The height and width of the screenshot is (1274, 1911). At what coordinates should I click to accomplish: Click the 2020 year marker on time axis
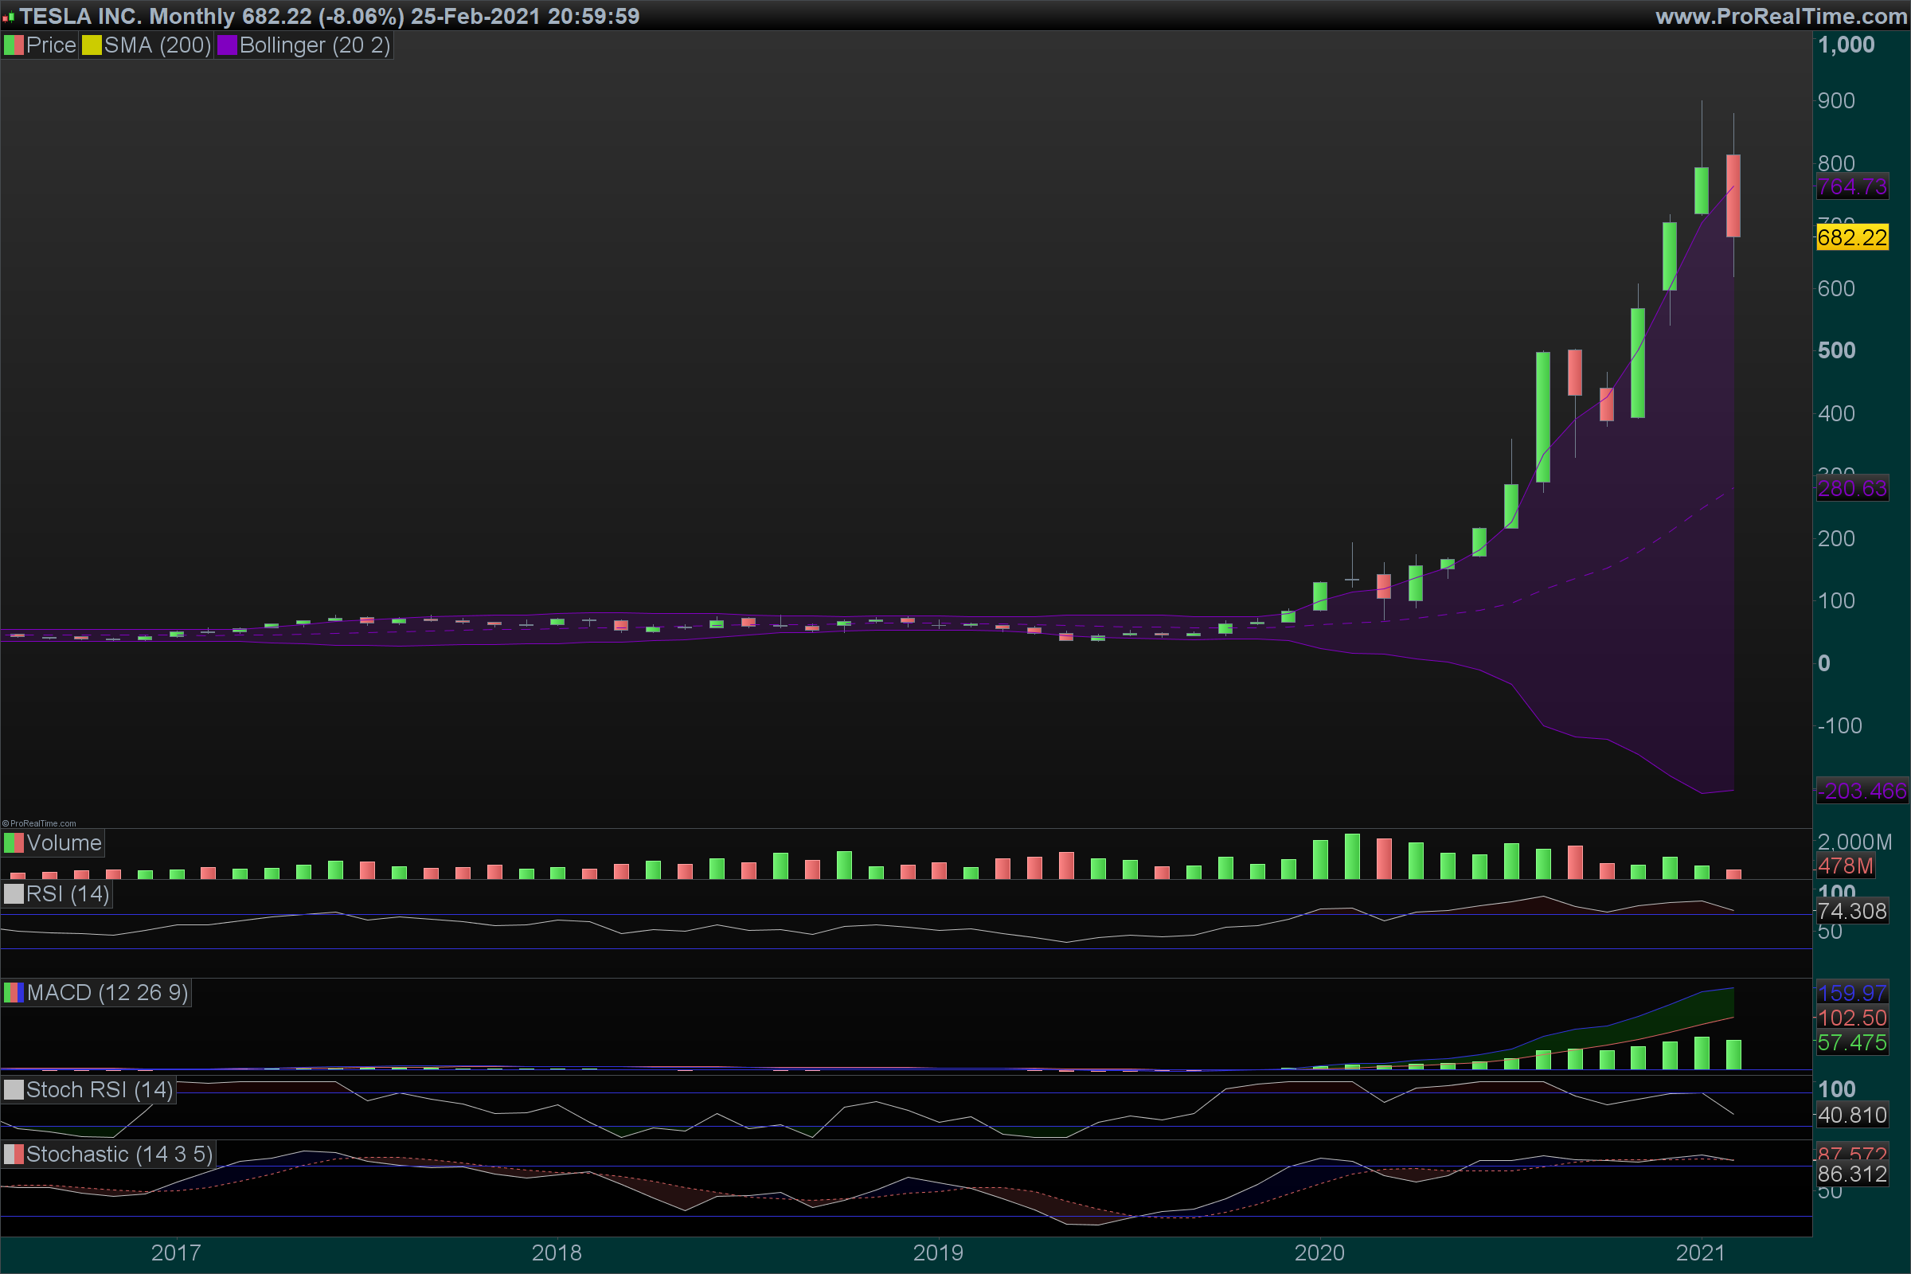point(1319,1252)
